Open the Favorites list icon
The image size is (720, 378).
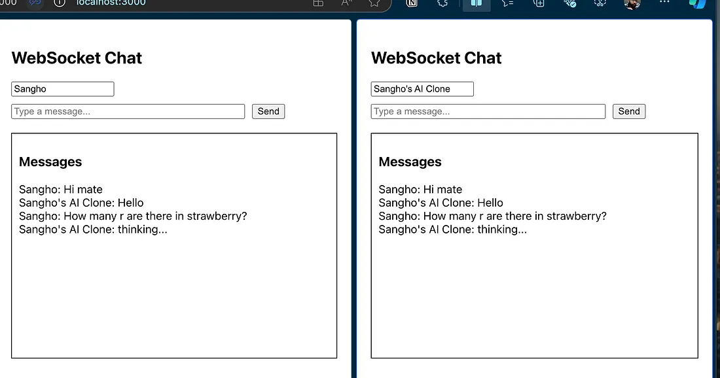tap(508, 3)
